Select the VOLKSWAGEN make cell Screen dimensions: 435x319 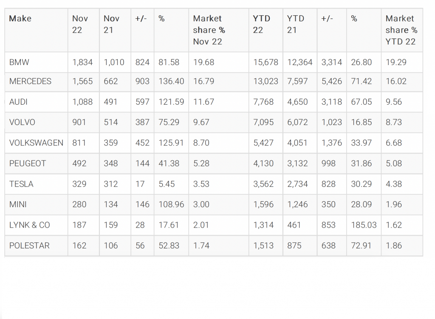pos(36,143)
